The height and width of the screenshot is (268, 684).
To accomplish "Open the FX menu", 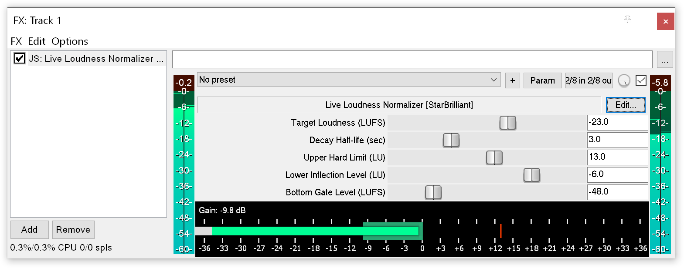I will pos(16,41).
